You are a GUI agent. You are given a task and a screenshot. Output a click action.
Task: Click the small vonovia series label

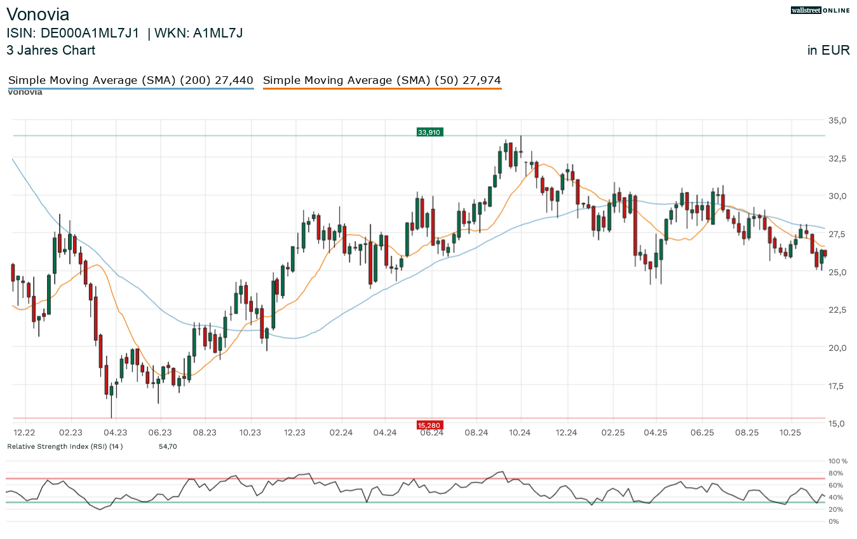pos(25,92)
